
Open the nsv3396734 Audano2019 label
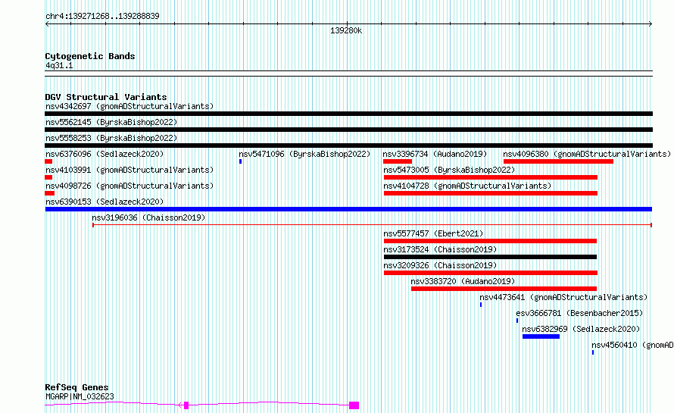point(435,154)
